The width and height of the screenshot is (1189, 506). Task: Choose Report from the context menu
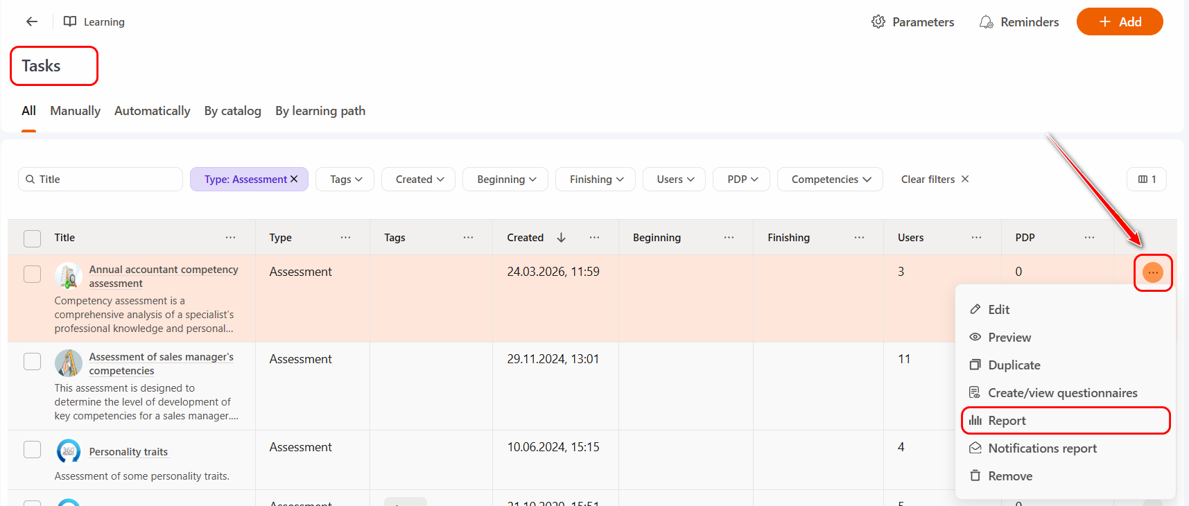1007,421
